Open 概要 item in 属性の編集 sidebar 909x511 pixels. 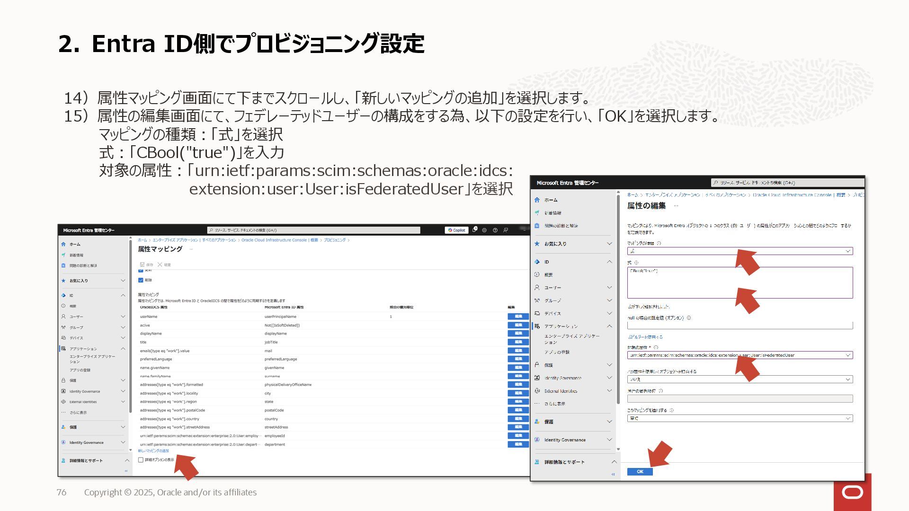[x=548, y=275]
